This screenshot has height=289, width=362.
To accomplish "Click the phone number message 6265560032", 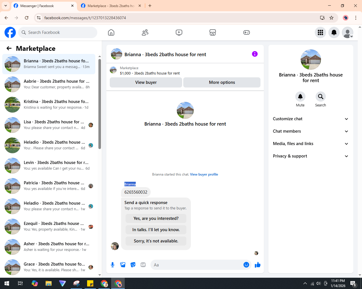I will pos(136,192).
